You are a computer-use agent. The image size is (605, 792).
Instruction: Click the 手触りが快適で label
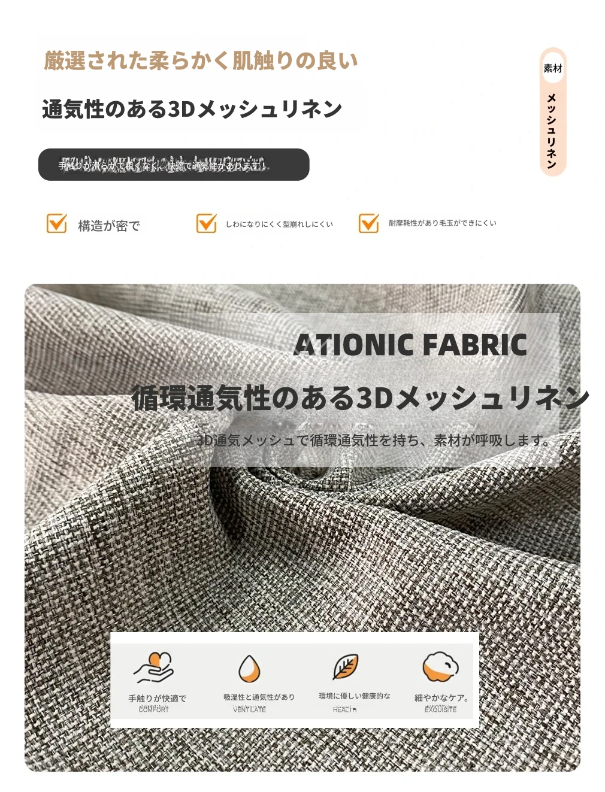[x=157, y=698]
